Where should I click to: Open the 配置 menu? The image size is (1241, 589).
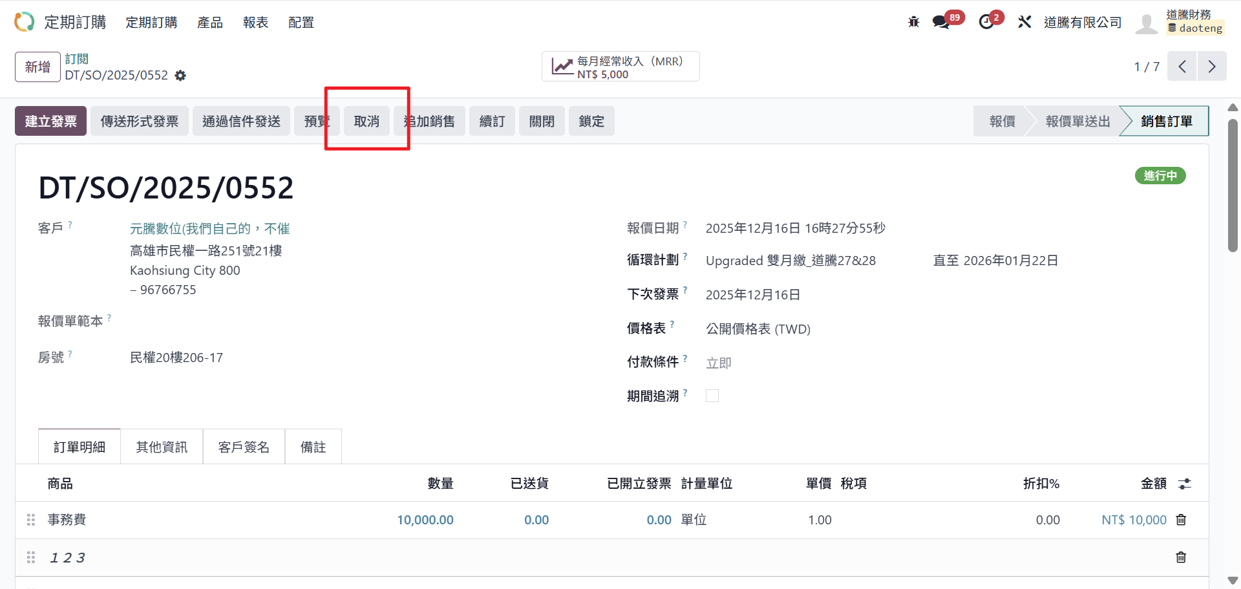[x=301, y=23]
